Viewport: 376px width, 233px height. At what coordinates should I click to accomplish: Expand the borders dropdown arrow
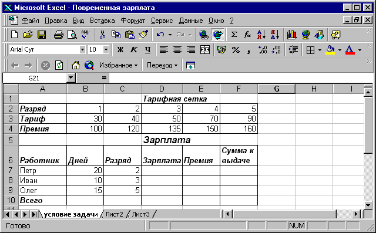320,50
